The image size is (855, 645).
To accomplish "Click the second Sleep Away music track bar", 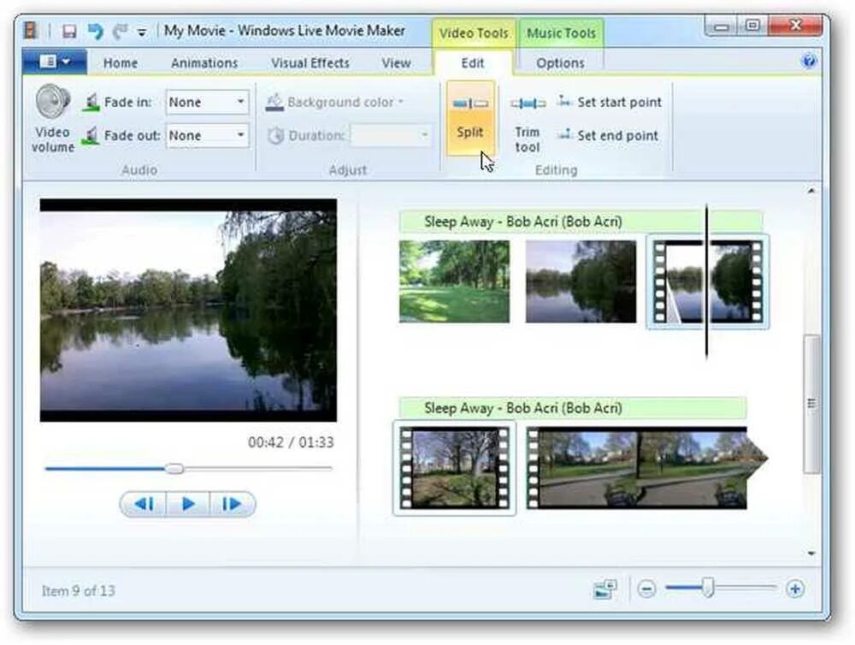I will point(573,408).
